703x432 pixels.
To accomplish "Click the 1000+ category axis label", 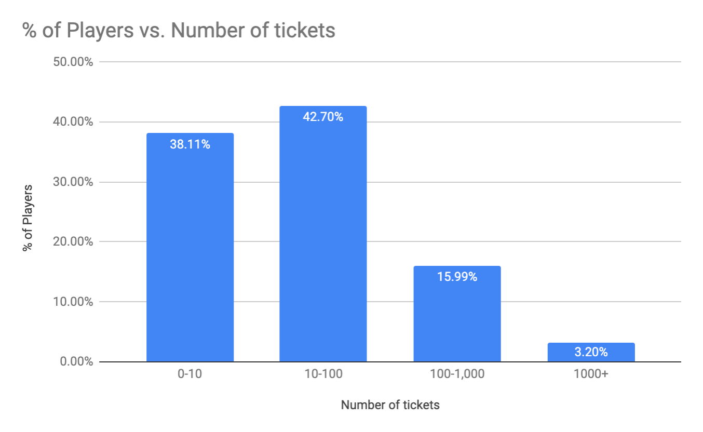I will [x=591, y=374].
